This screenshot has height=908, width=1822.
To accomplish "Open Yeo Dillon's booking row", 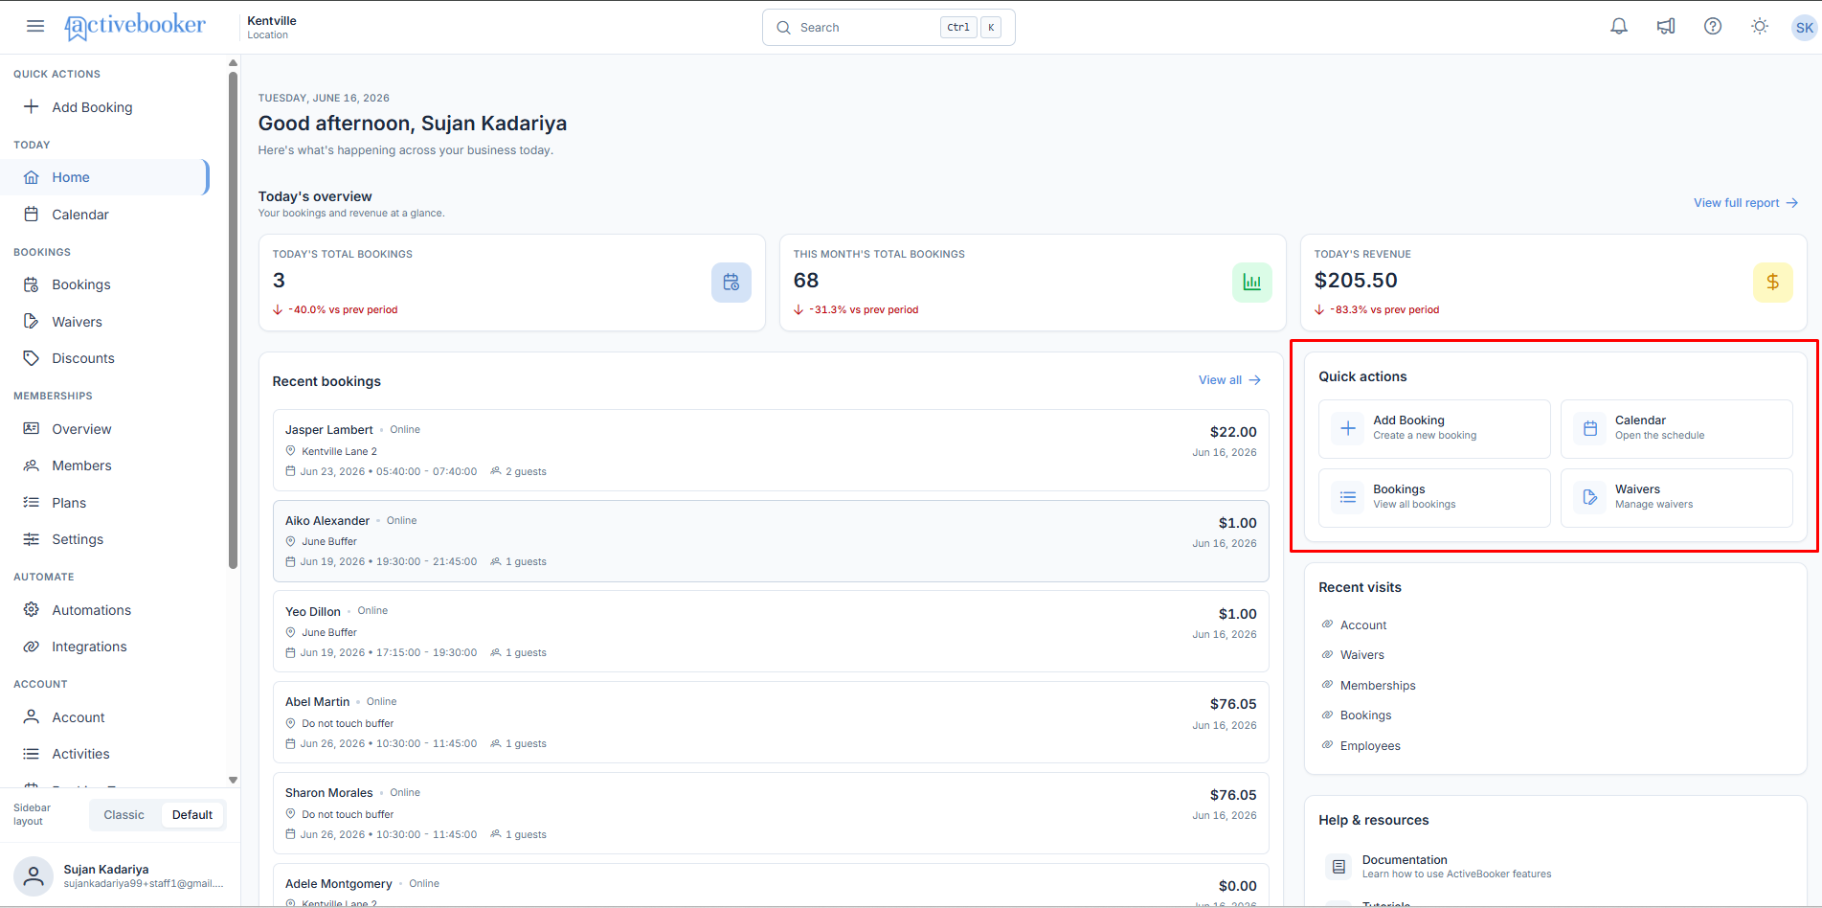I will pos(771,631).
